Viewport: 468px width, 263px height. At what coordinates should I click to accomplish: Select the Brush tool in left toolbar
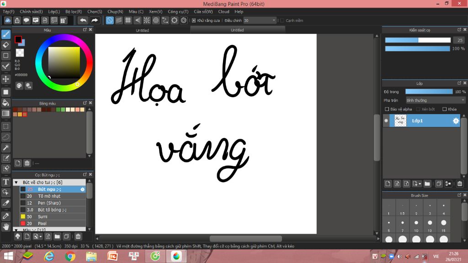pos(5,34)
